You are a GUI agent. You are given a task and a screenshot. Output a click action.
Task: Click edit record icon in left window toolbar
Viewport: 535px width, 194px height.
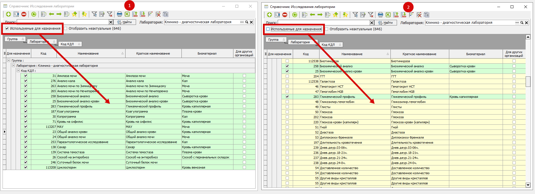click(16, 14)
